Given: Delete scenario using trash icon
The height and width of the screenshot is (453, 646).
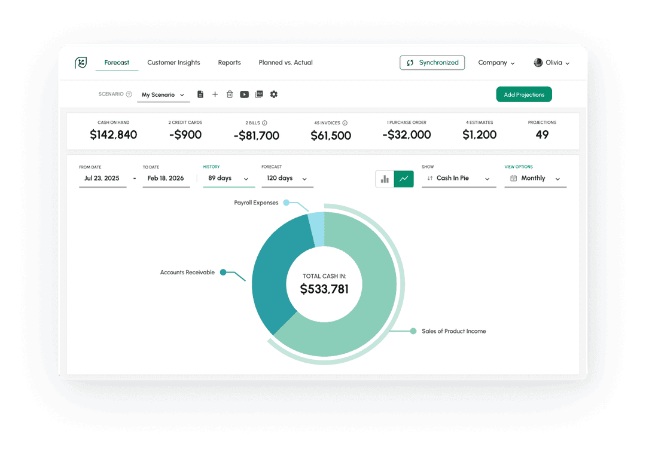Looking at the screenshot, I should tap(230, 94).
